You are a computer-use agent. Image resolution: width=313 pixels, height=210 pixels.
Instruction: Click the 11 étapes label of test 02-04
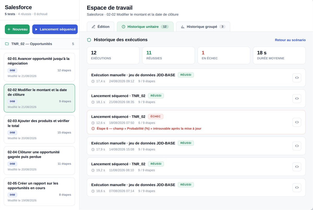pyautogui.click(x=64, y=164)
